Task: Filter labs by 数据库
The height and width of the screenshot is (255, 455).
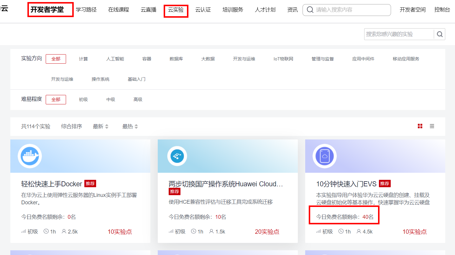Action: 176,59
